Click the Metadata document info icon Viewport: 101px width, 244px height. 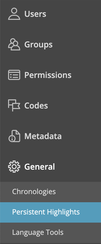[x=14, y=136]
